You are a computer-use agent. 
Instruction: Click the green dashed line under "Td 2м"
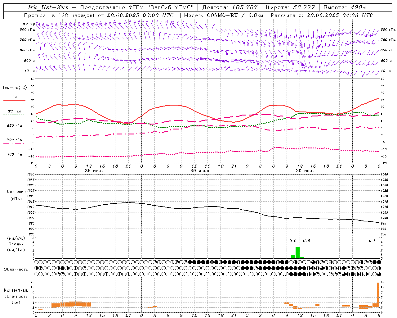[14, 115]
